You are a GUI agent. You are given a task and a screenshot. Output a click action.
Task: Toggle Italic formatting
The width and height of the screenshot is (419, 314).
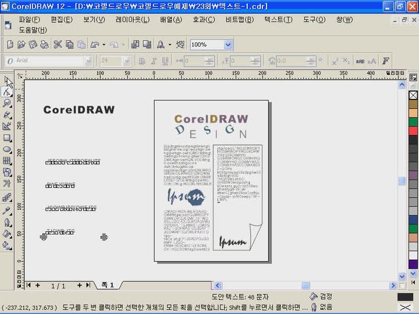tap(154, 61)
